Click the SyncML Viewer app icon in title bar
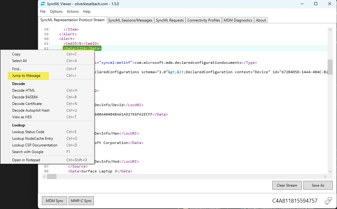This screenshot has height=209, width=337. pyautogui.click(x=43, y=4)
